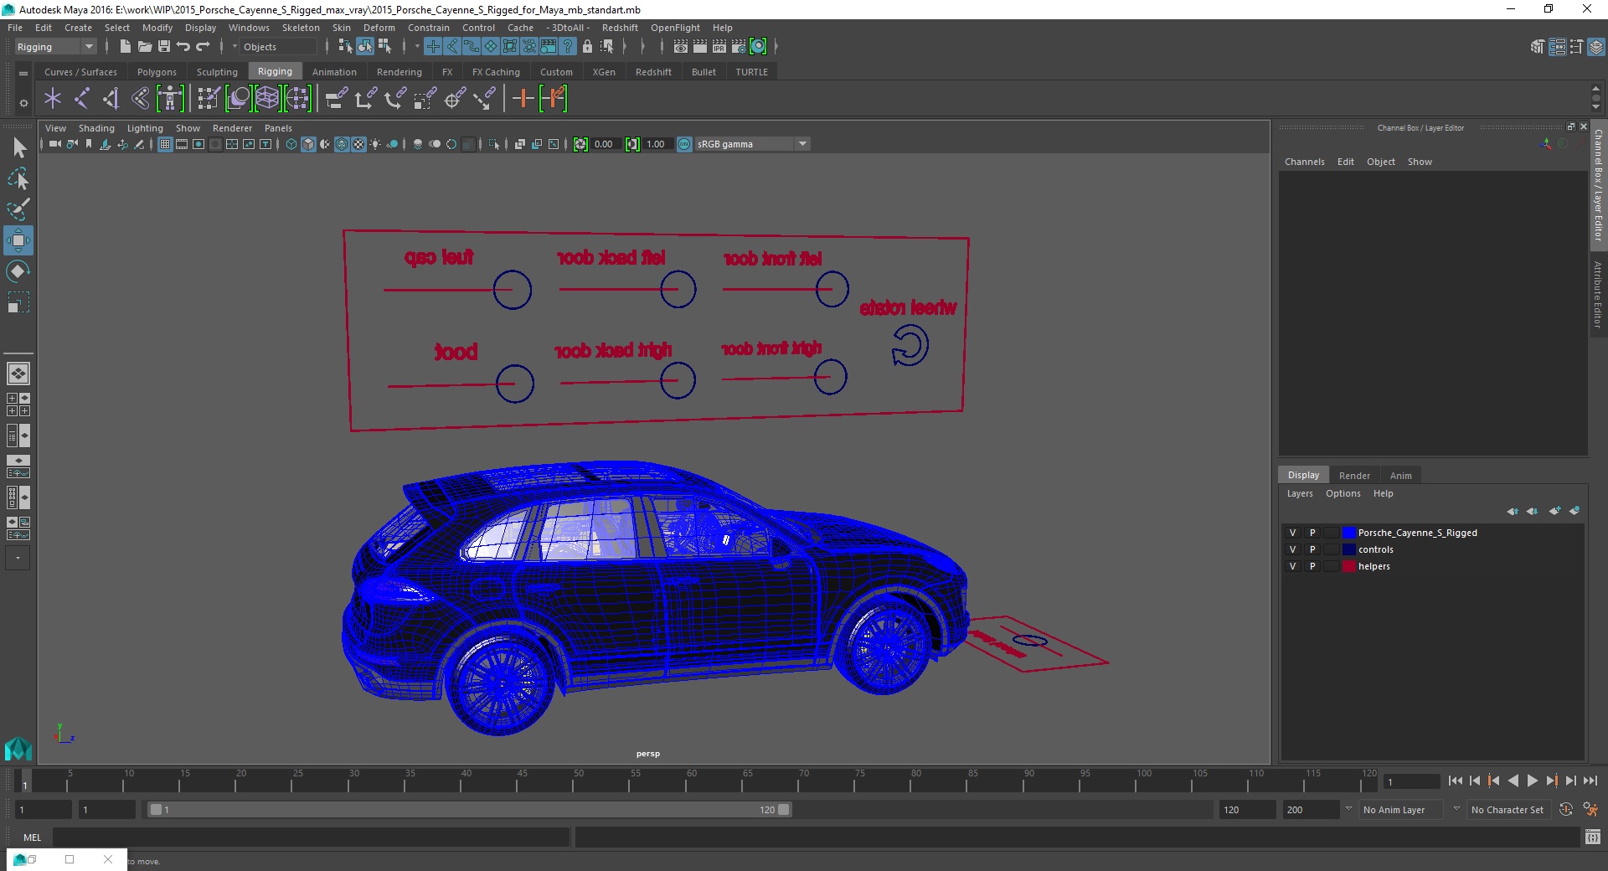Open the No Anim Layer dropdown

point(1401,810)
